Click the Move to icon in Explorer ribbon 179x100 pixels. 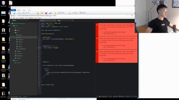[38, 13]
